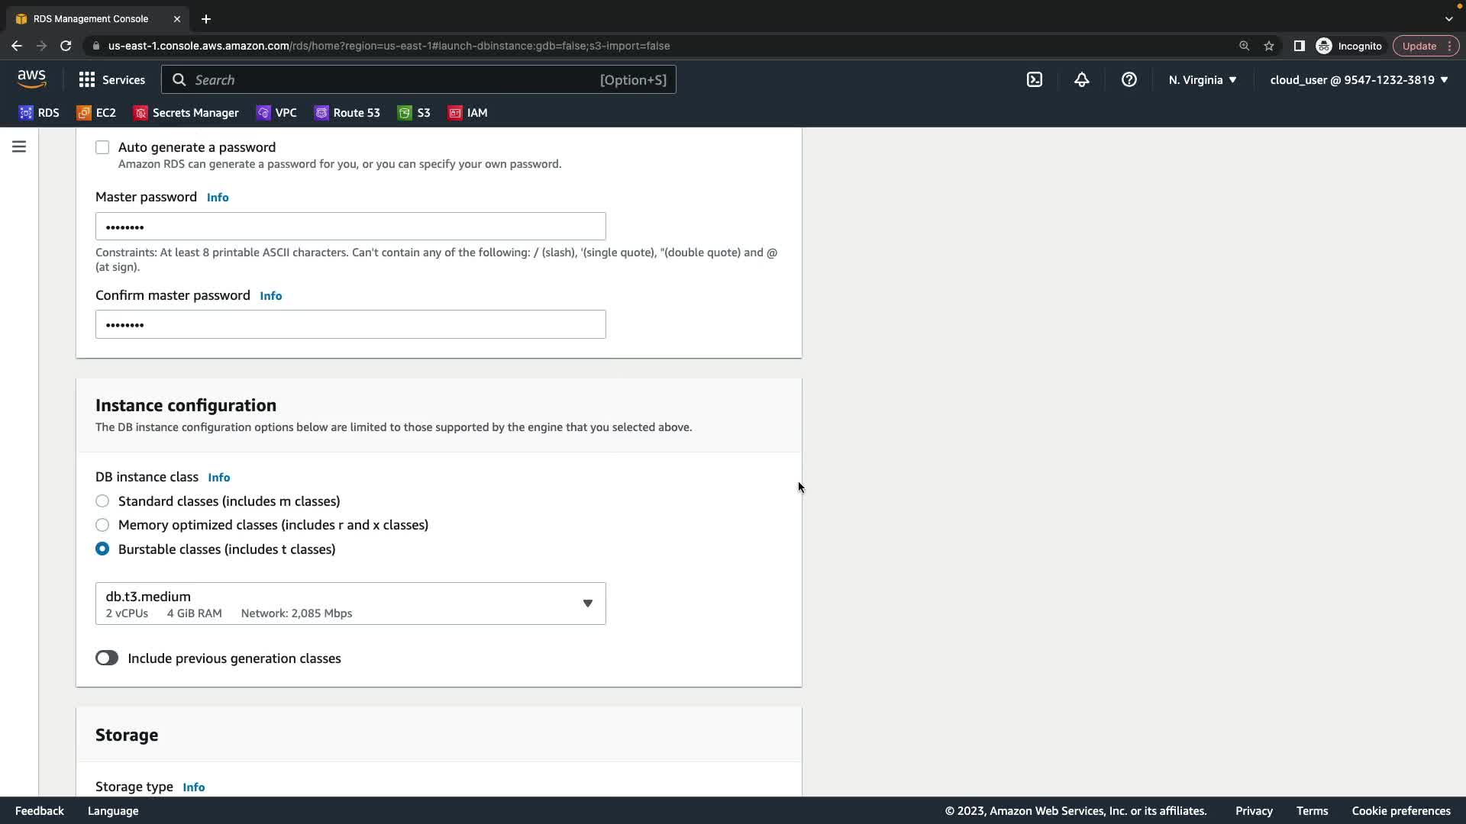Click the AWS logo home icon
This screenshot has width=1466, height=824.
pyautogui.click(x=31, y=79)
